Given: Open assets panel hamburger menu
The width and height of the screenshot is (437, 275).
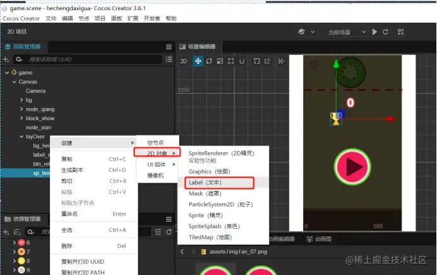Looking at the screenshot, I should [x=169, y=219].
